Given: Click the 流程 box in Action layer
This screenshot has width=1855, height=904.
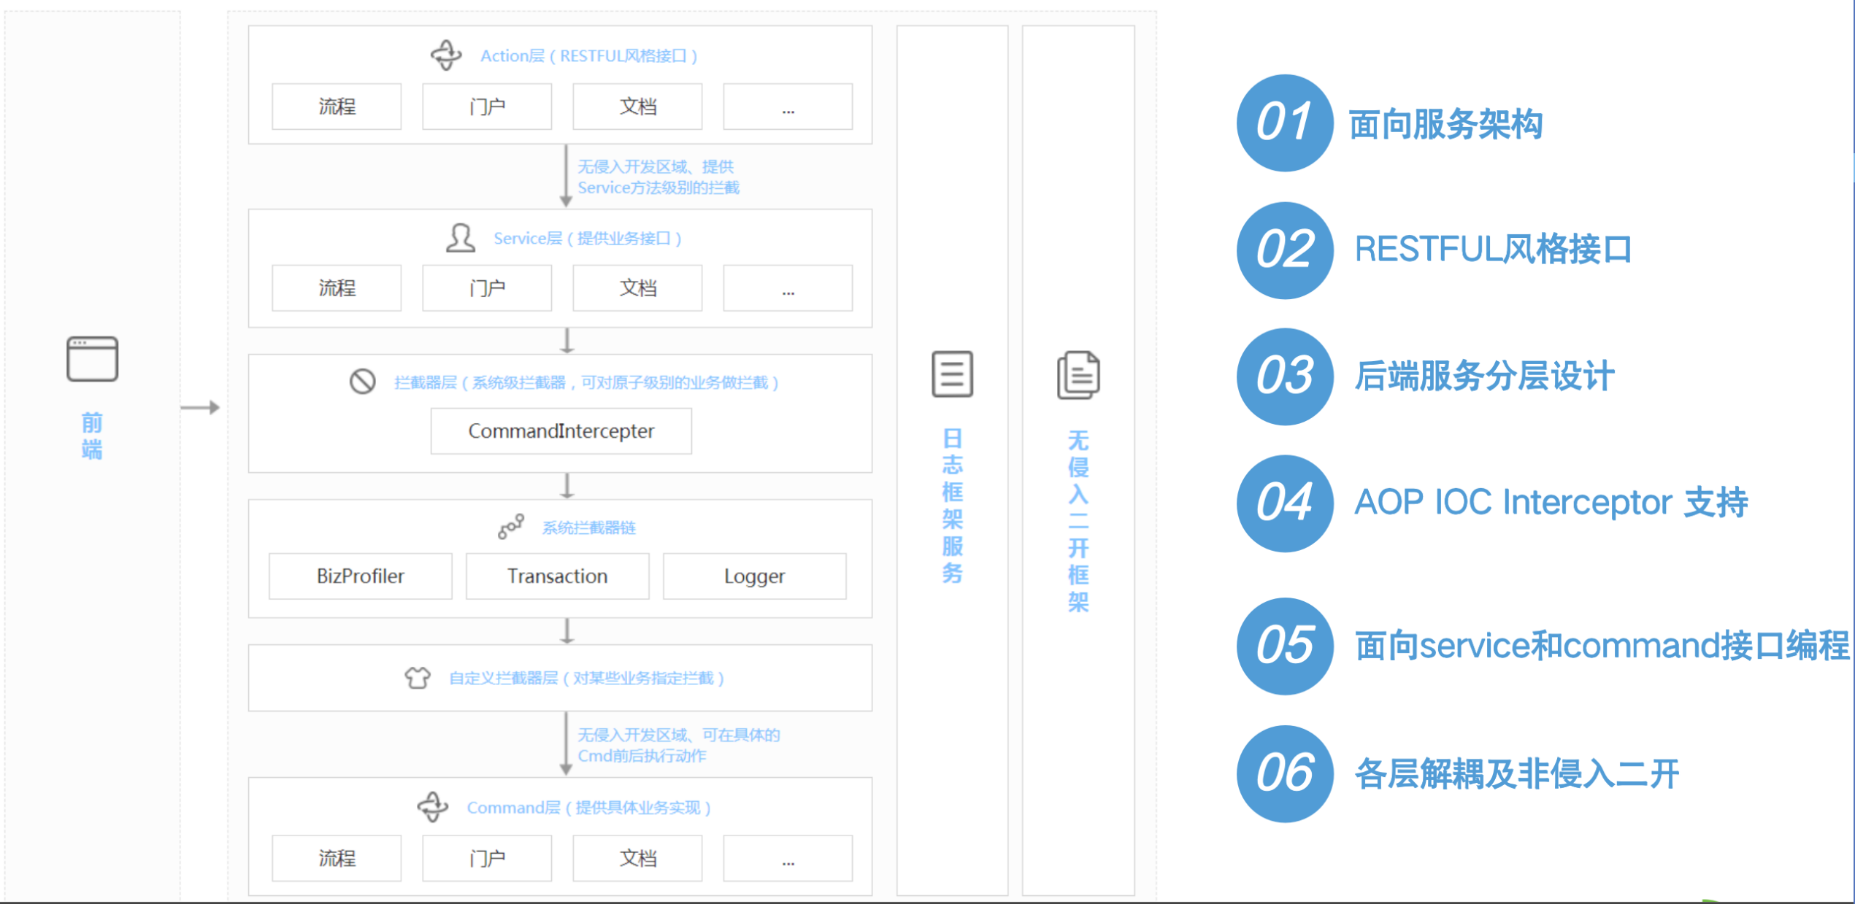Looking at the screenshot, I should pos(337,107).
